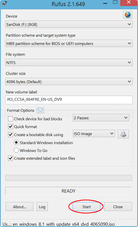This screenshot has height=227, width=138.
Task: Click the New volume label text field
Action: (69, 100)
